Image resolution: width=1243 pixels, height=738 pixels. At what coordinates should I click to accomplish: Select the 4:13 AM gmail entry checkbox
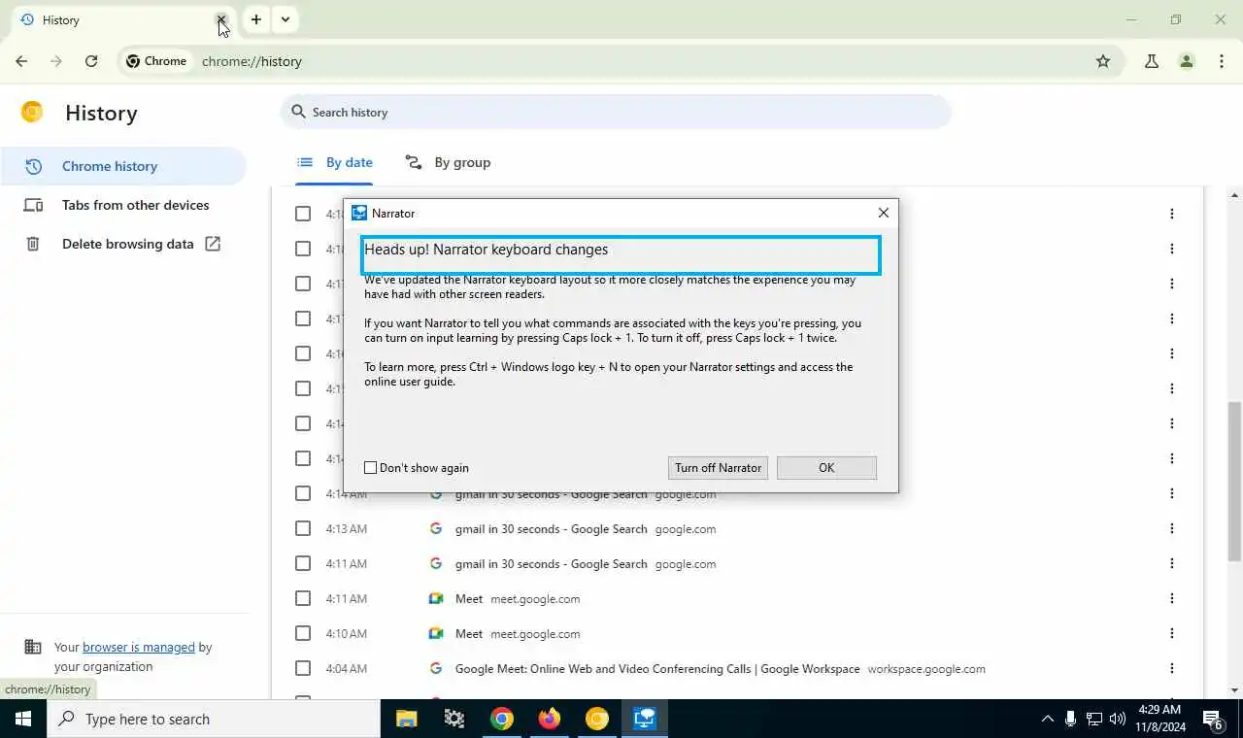[303, 528]
